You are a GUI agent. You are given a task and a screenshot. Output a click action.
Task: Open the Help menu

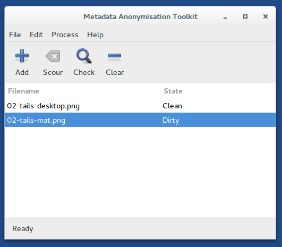coord(95,35)
